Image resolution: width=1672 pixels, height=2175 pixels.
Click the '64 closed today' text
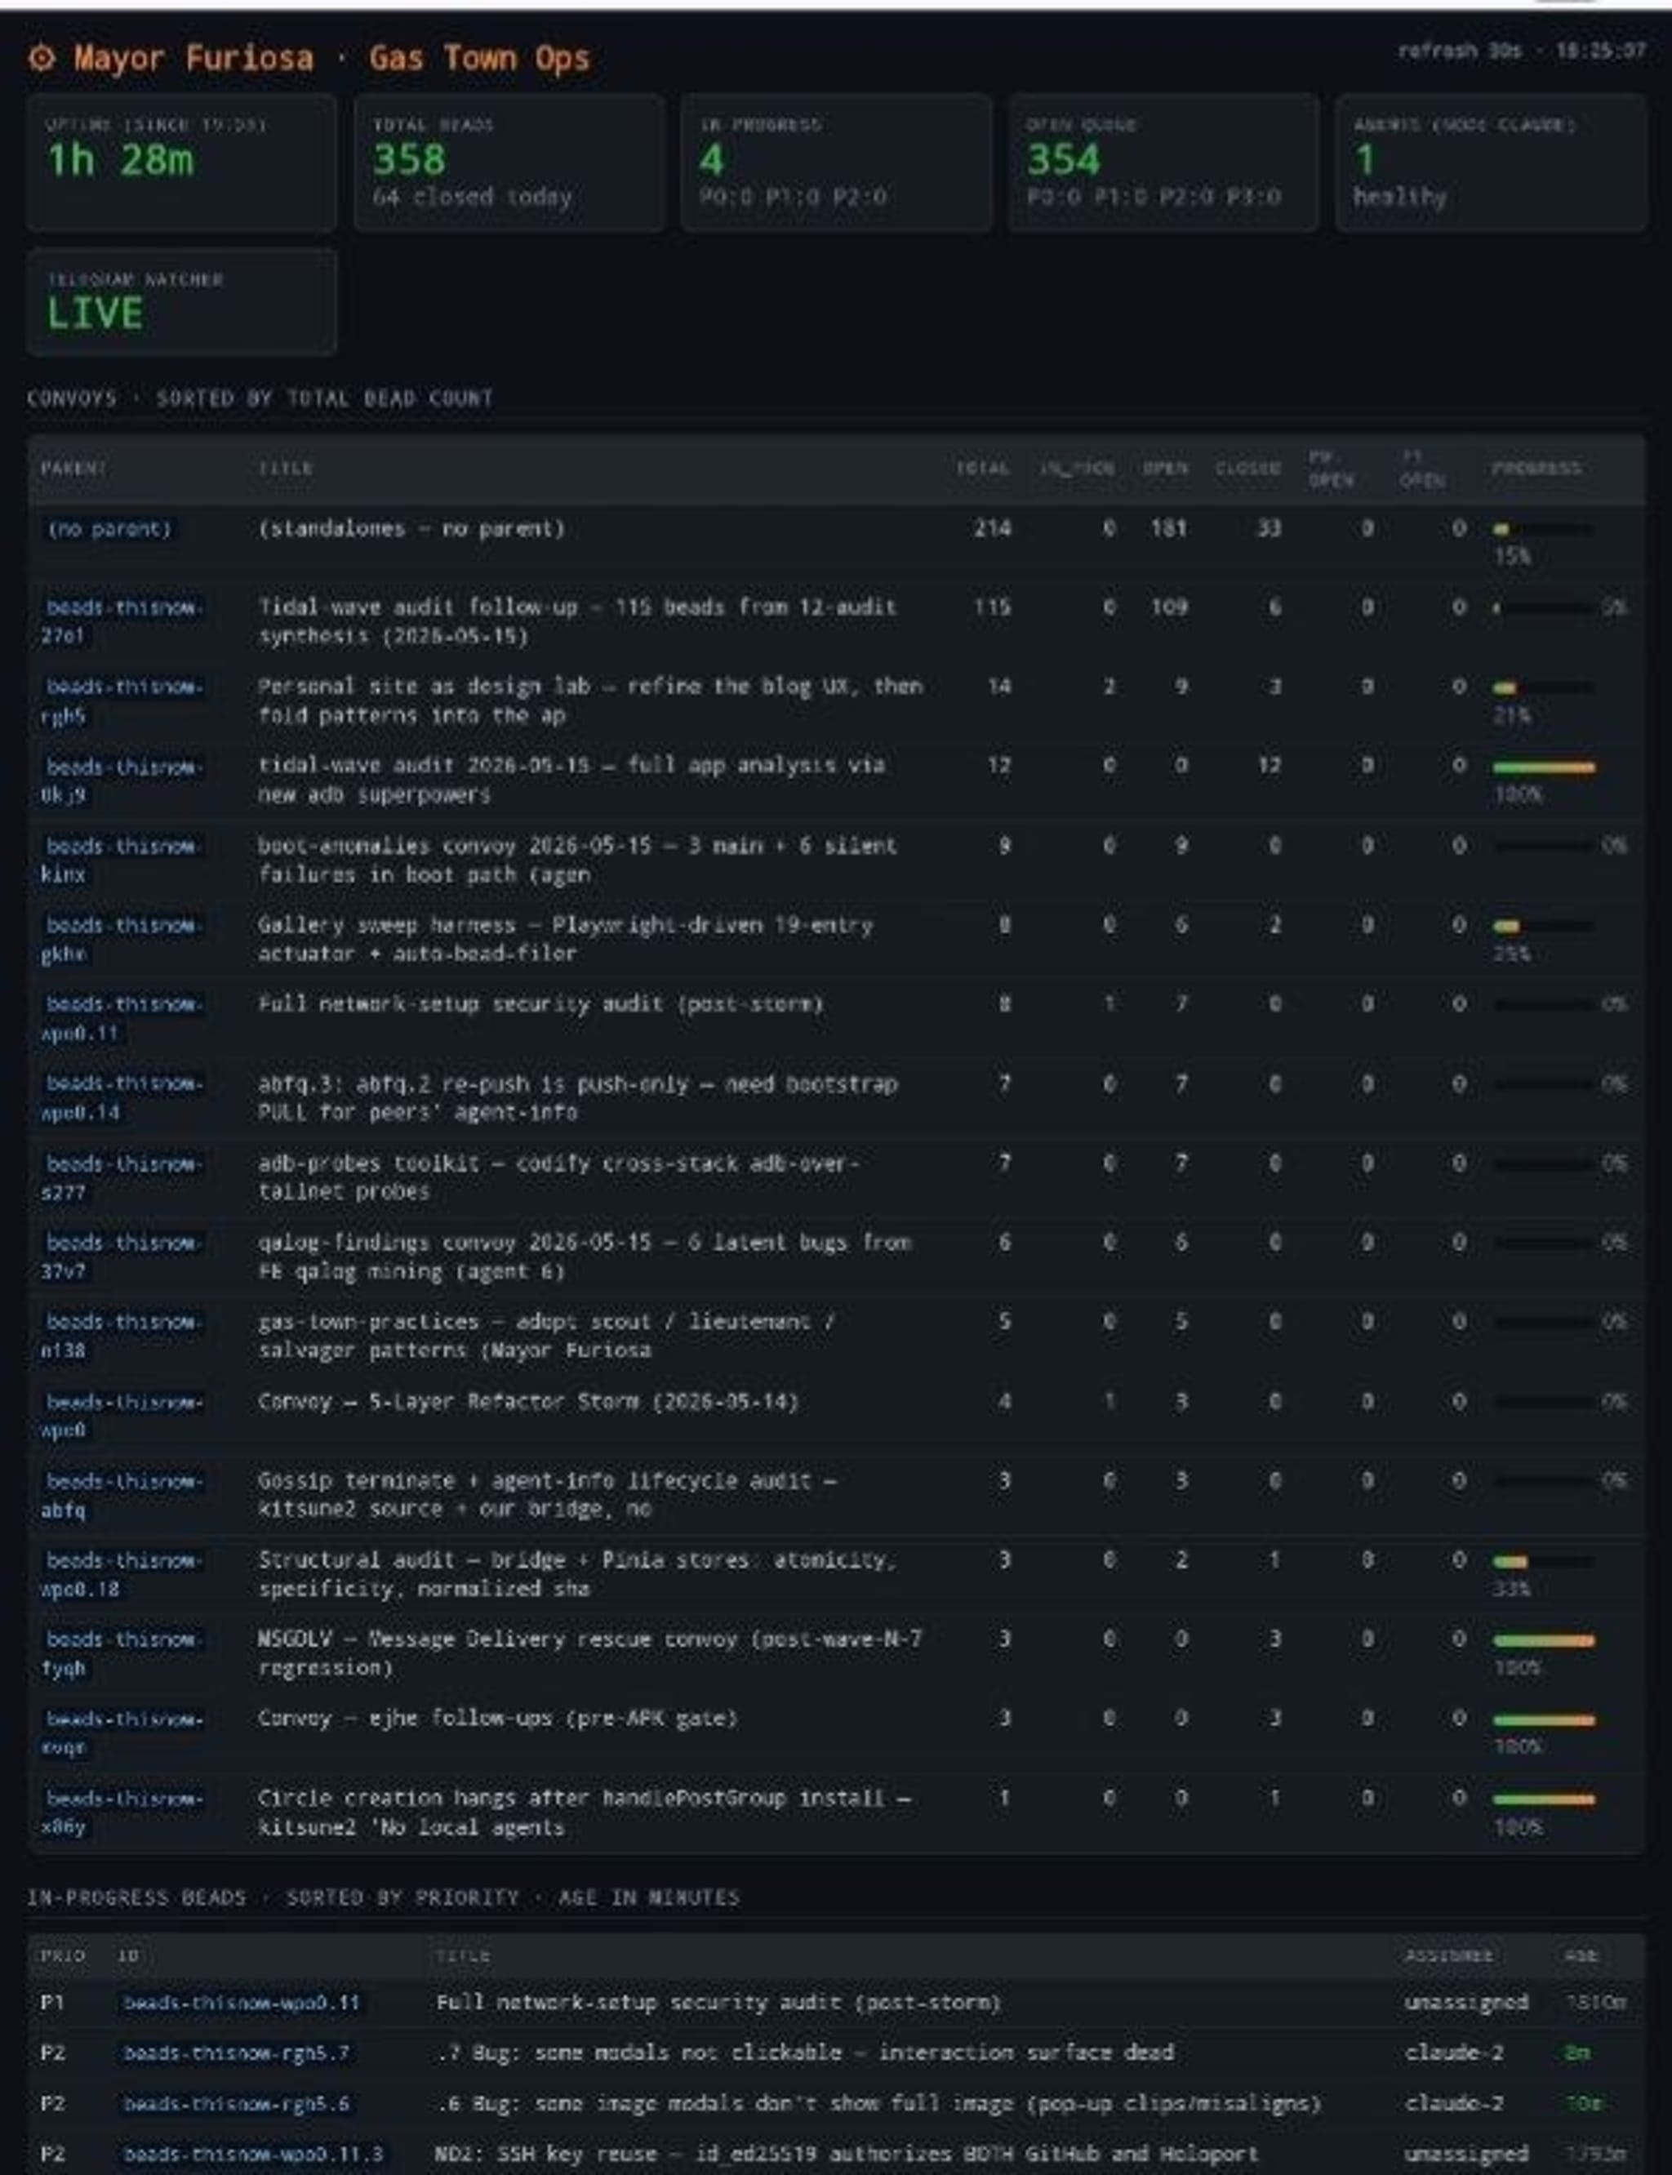[472, 196]
